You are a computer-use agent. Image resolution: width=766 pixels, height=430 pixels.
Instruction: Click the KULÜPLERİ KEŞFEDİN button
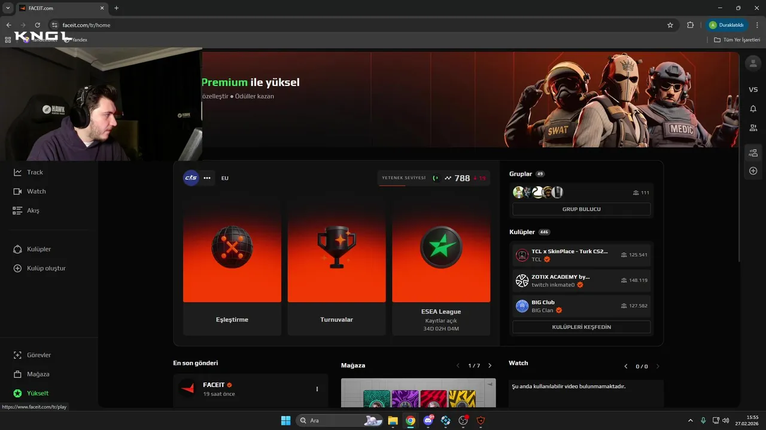click(581, 327)
